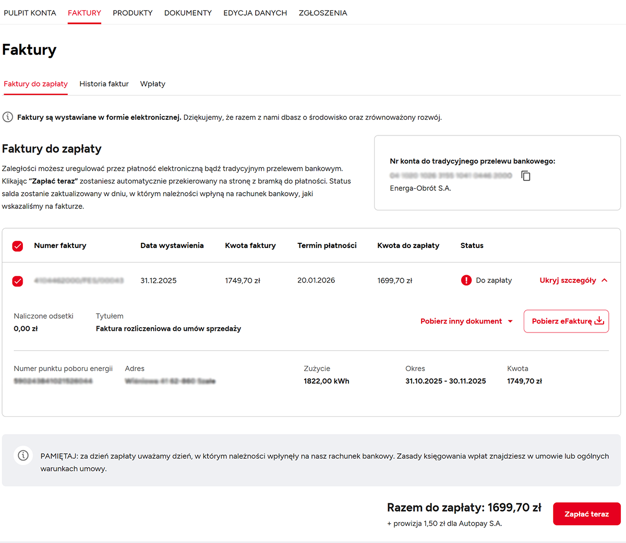Toggle the select-all invoices checkbox in header

(18, 246)
